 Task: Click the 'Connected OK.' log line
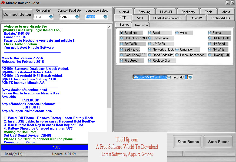[15, 37]
